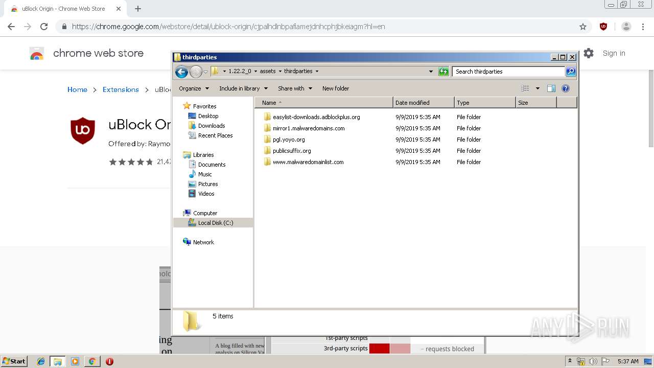Open the recent locations dropdown arrow

(x=205, y=72)
